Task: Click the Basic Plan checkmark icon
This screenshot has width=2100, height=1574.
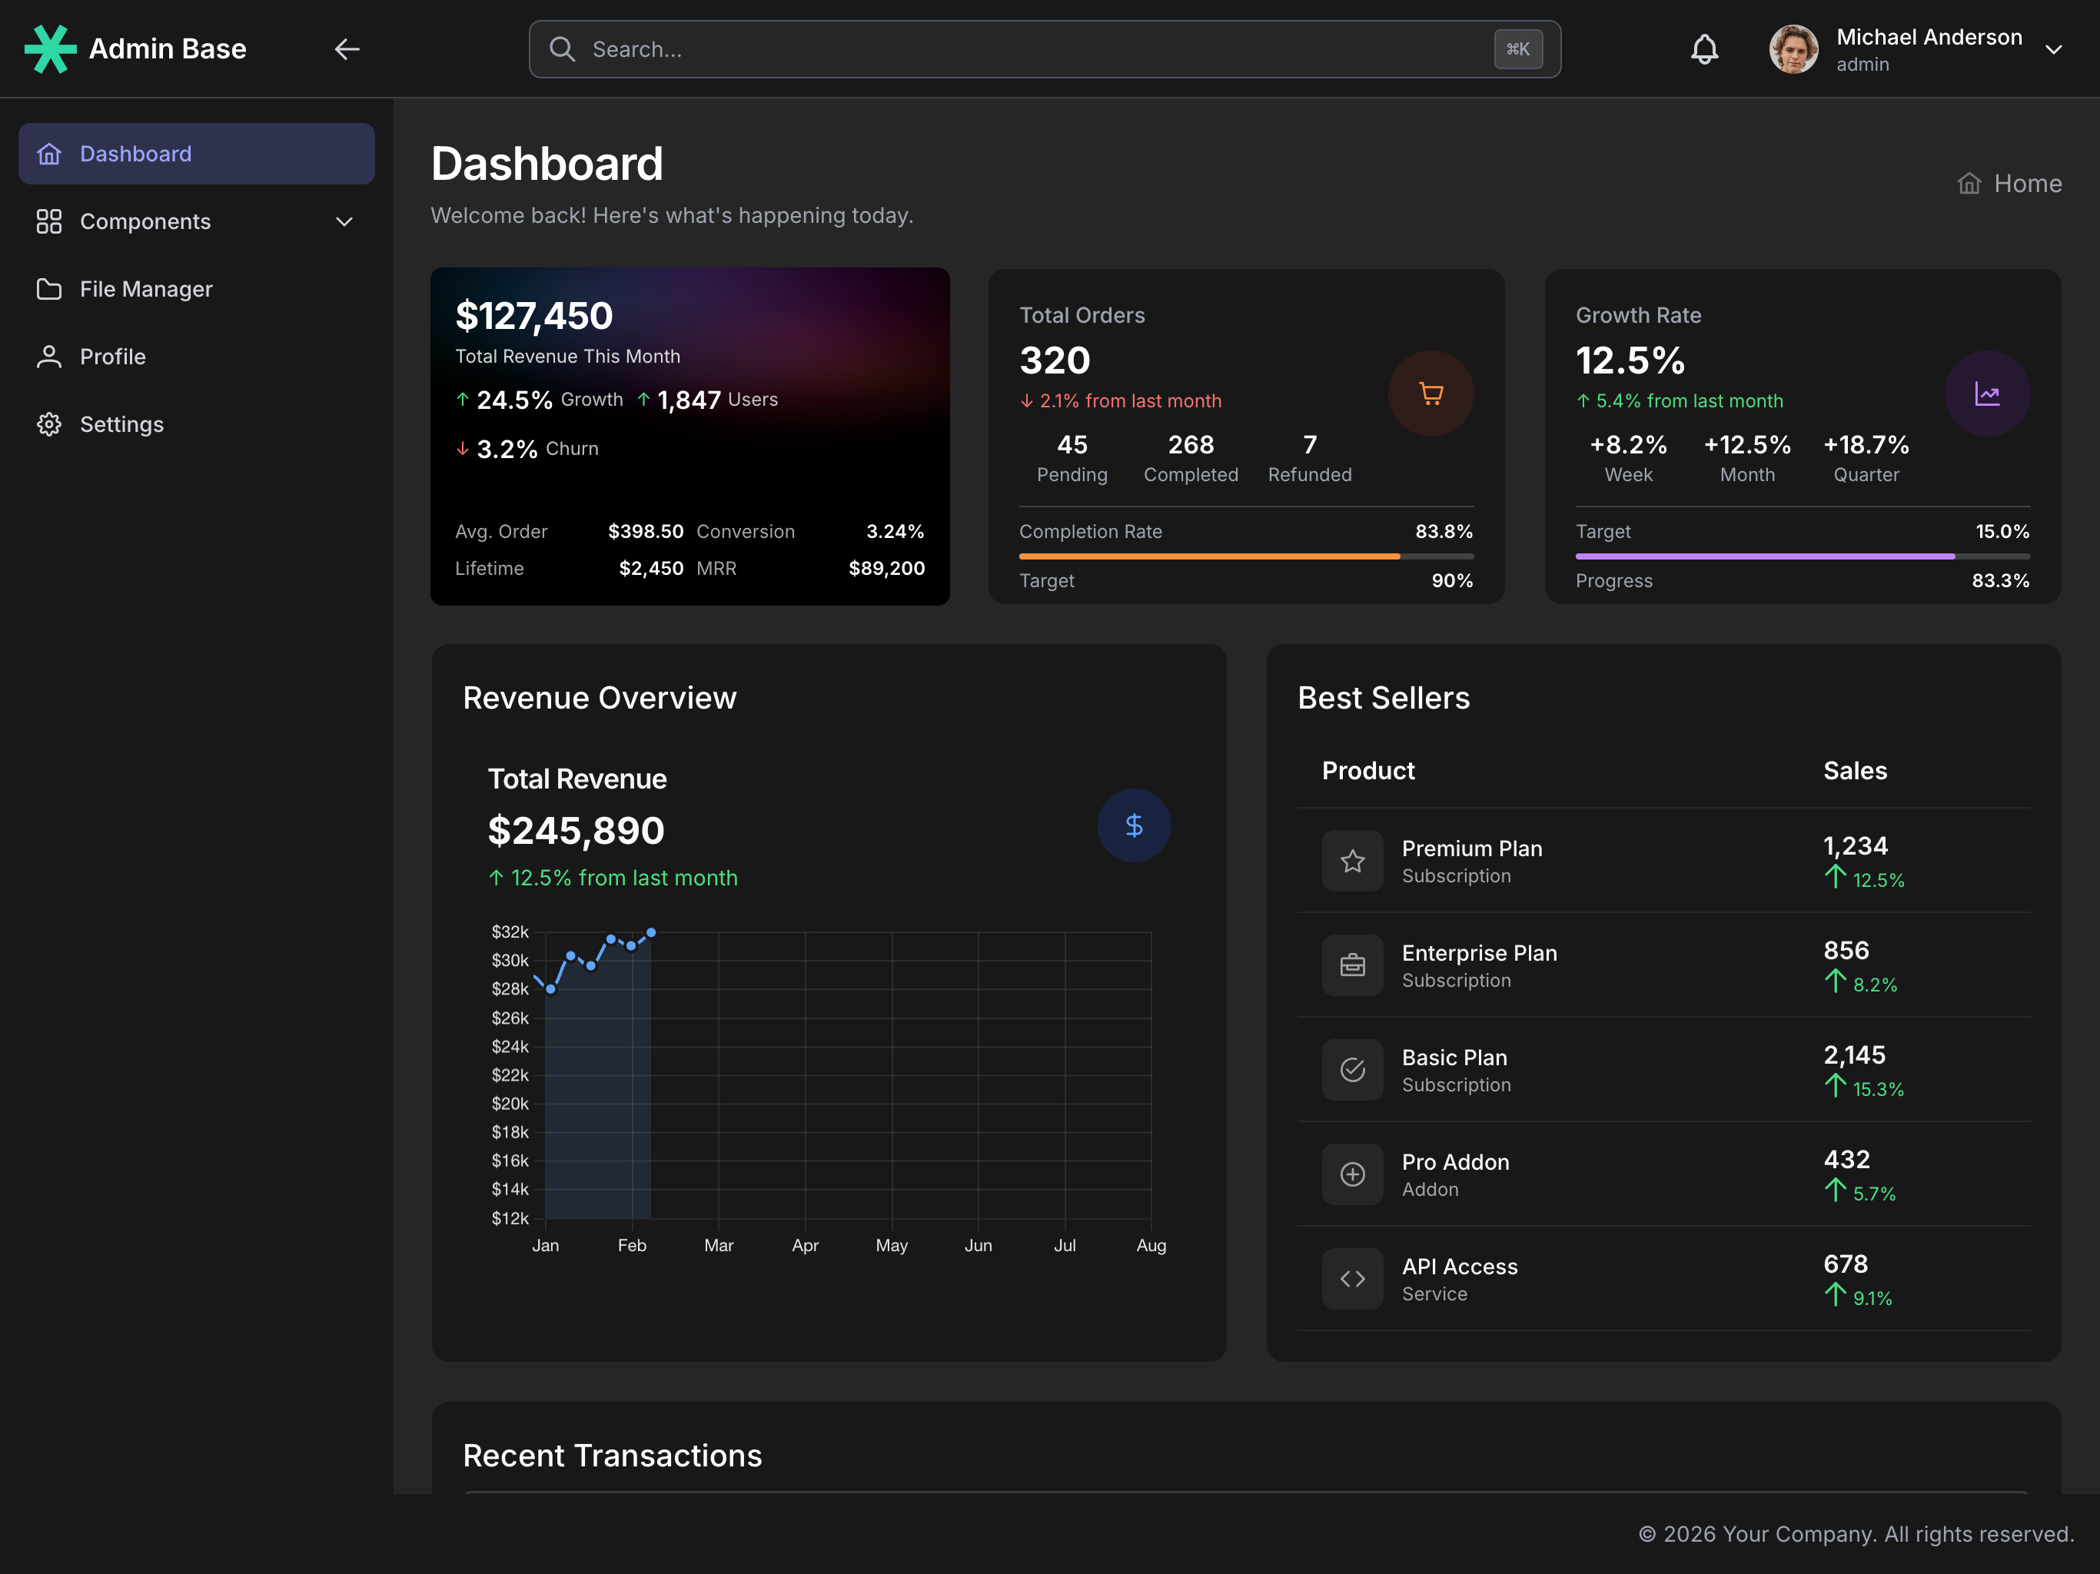Action: click(x=1352, y=1070)
